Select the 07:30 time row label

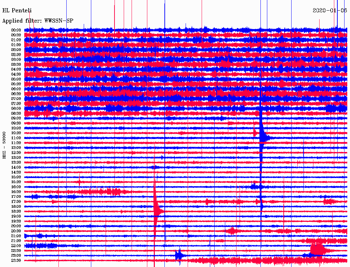coord(16,104)
